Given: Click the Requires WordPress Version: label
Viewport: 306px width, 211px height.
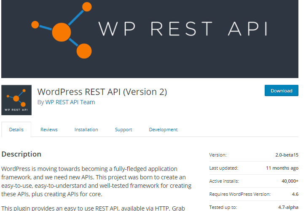Looking at the screenshot, I should 240,194.
